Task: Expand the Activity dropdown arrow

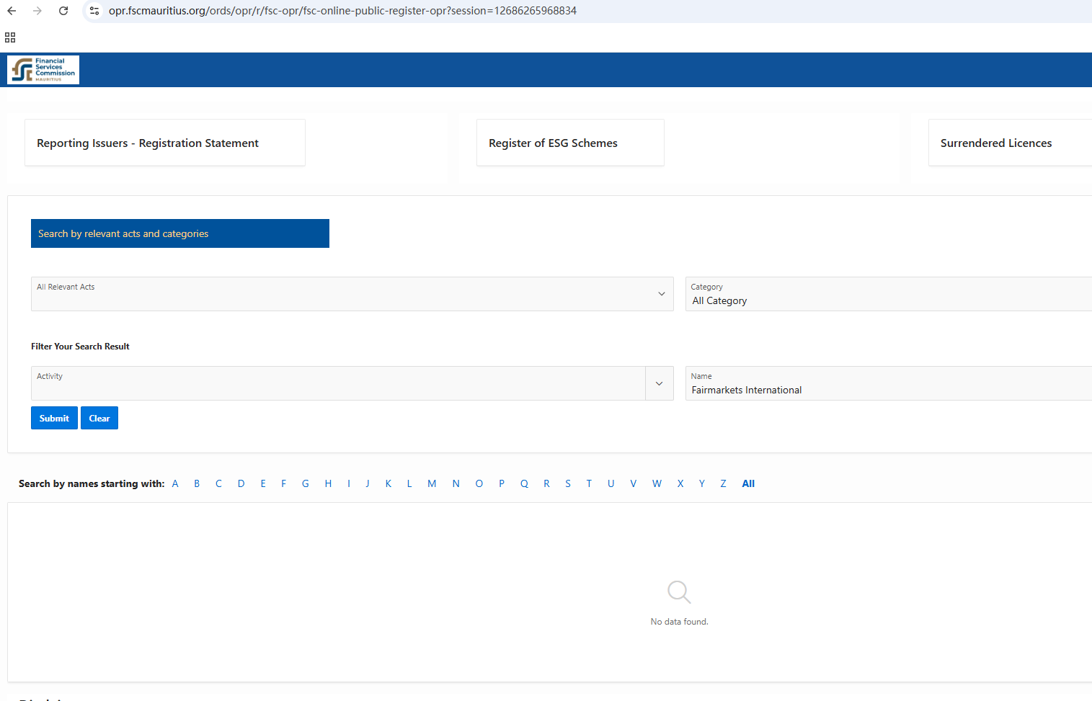Action: pyautogui.click(x=660, y=383)
